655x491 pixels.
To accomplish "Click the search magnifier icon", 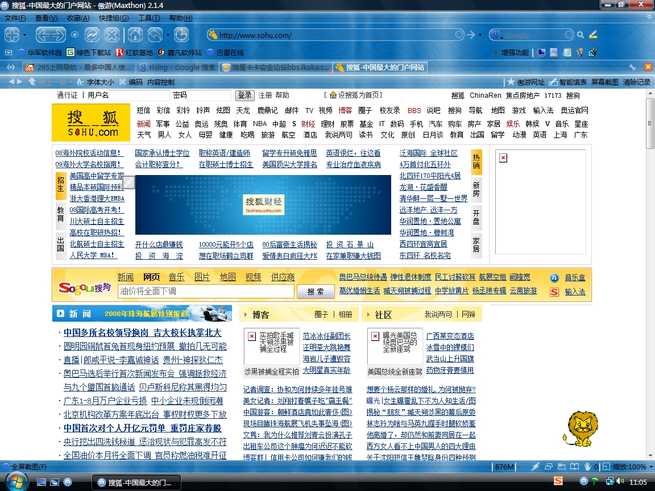I will click(580, 35).
